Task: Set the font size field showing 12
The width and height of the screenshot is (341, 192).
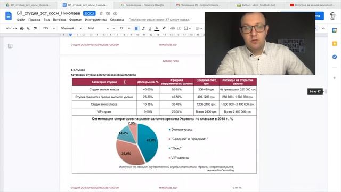Action: click(x=121, y=28)
